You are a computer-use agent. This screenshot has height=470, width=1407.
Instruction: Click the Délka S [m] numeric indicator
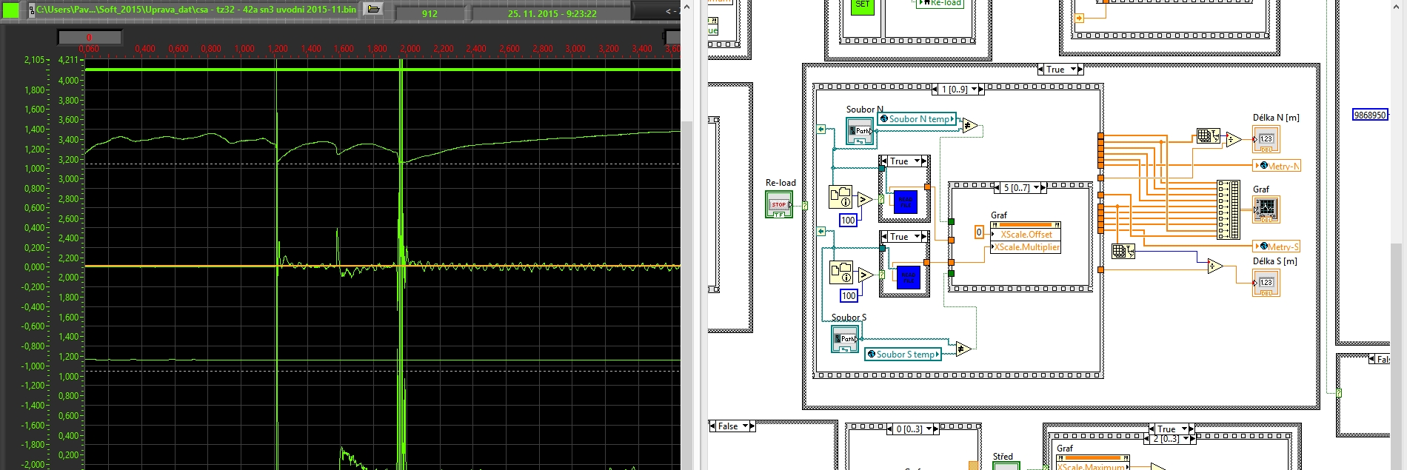point(1266,283)
